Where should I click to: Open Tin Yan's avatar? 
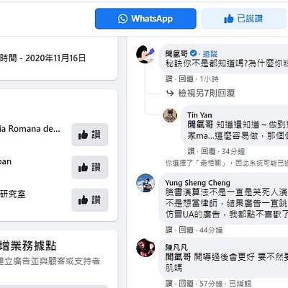(170, 115)
